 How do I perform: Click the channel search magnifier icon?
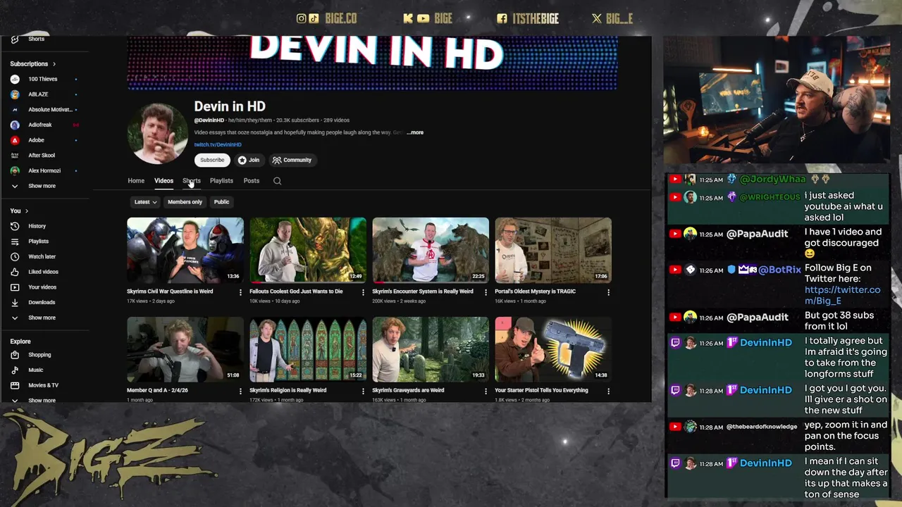click(277, 181)
